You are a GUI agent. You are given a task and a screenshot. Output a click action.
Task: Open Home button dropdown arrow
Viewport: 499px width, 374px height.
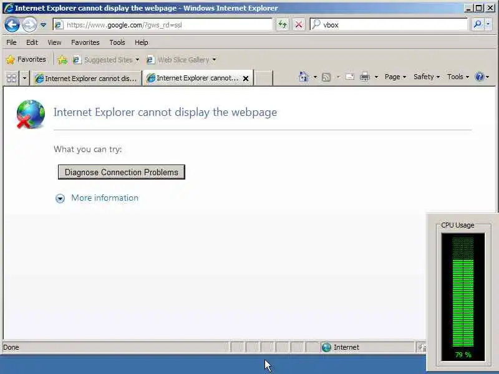(x=316, y=77)
